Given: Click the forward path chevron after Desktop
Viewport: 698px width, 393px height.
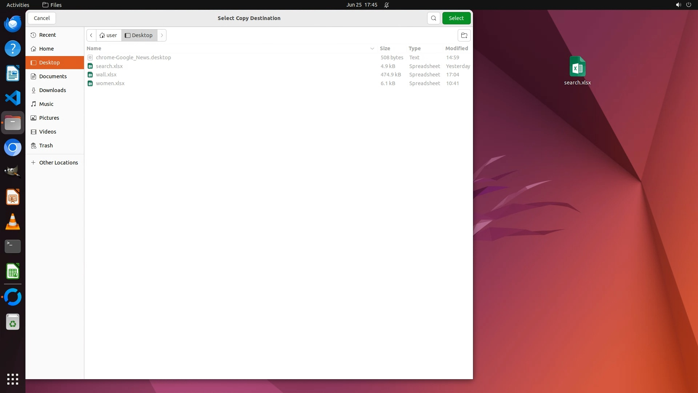Looking at the screenshot, I should click(x=162, y=35).
